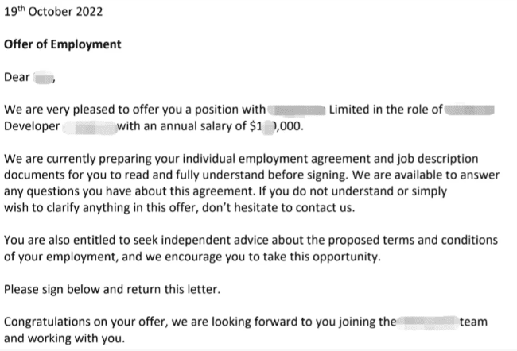The width and height of the screenshot is (517, 351).
Task: Click the sentence "Please sign below and return this letter"
Action: click(x=112, y=290)
